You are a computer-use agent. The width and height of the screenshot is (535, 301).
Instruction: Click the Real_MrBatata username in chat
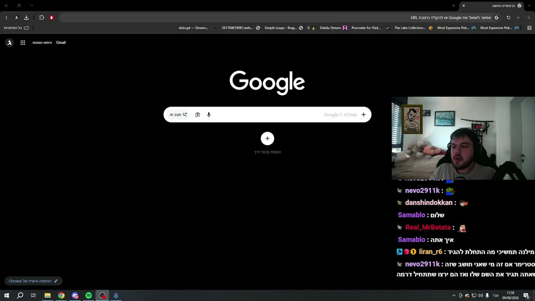(x=428, y=227)
